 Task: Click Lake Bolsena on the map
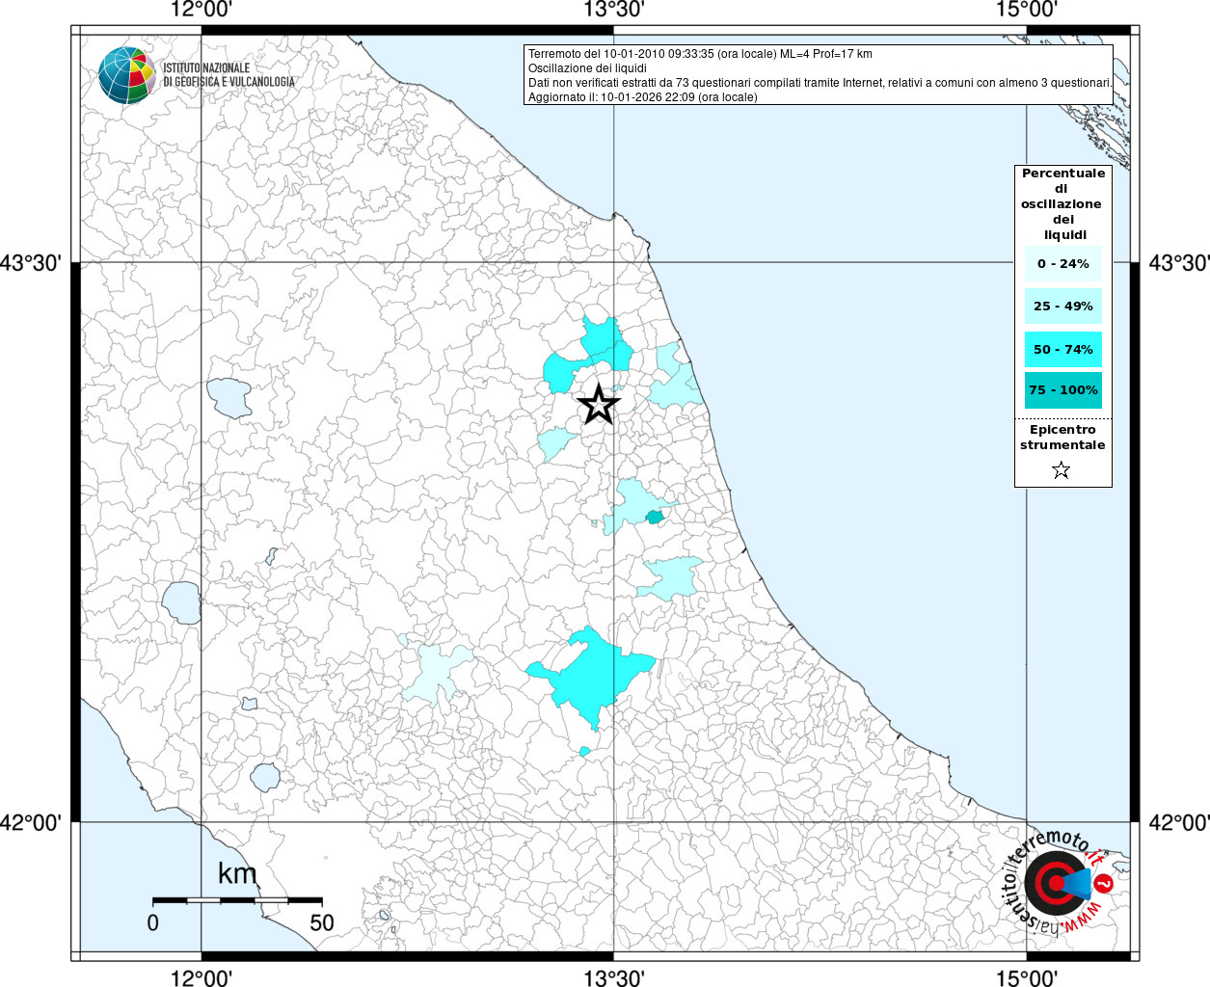point(181,602)
